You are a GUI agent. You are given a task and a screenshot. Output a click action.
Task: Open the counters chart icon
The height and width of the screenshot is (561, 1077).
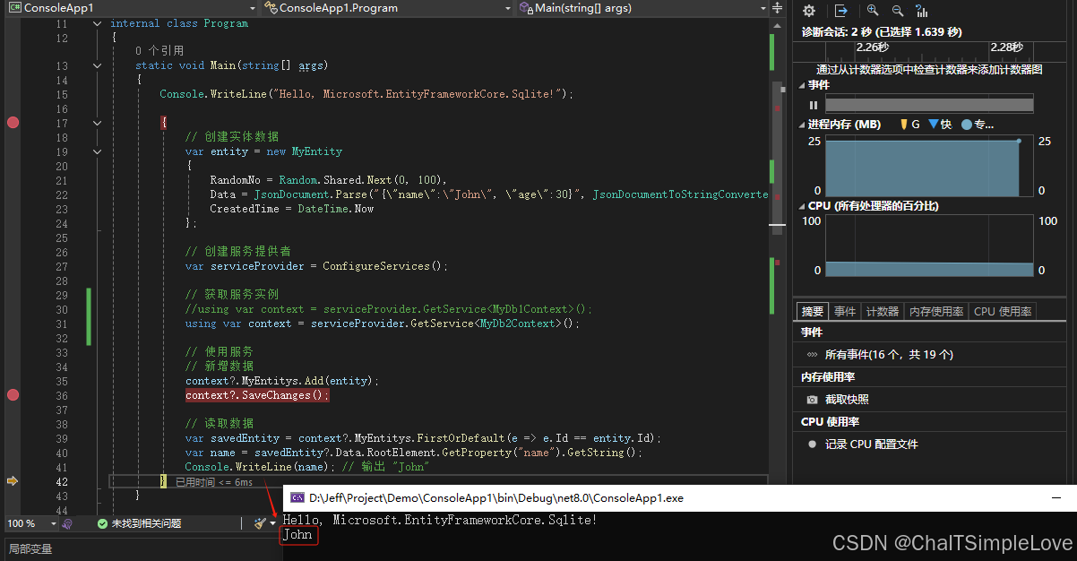pyautogui.click(x=922, y=11)
